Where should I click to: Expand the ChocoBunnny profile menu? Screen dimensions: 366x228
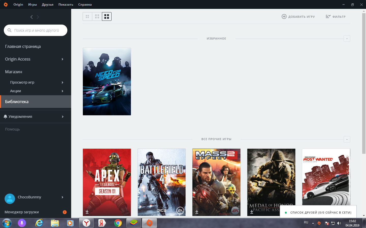tap(63, 197)
